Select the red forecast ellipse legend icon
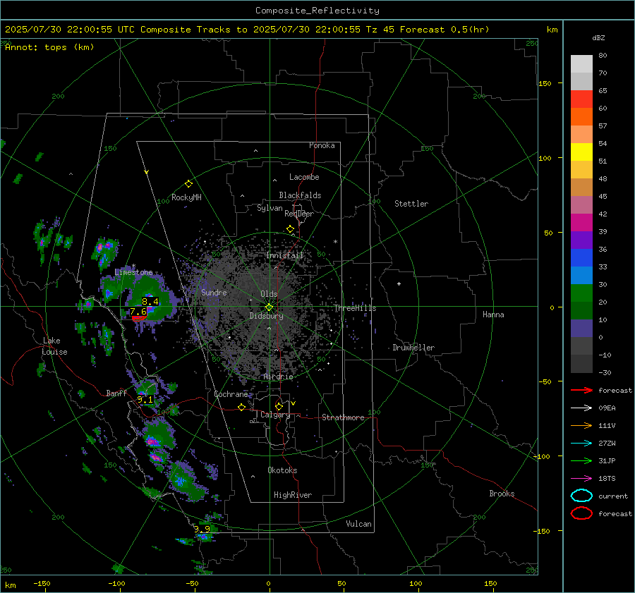 pos(581,513)
